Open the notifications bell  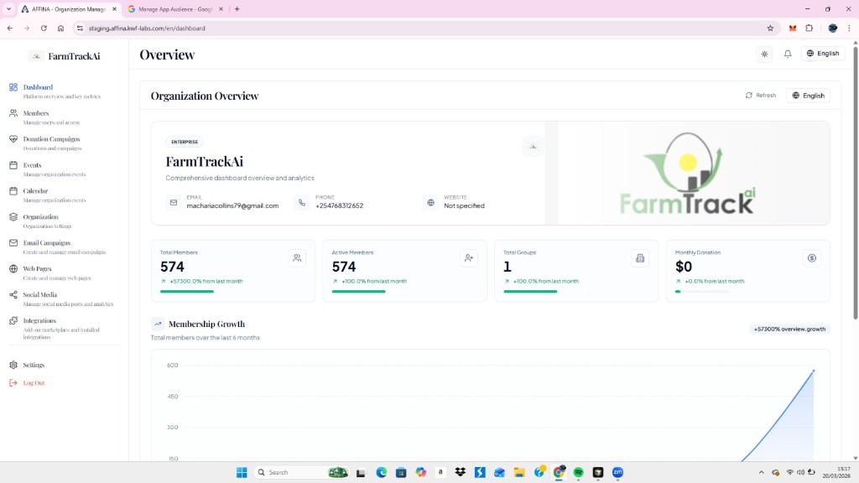click(787, 53)
